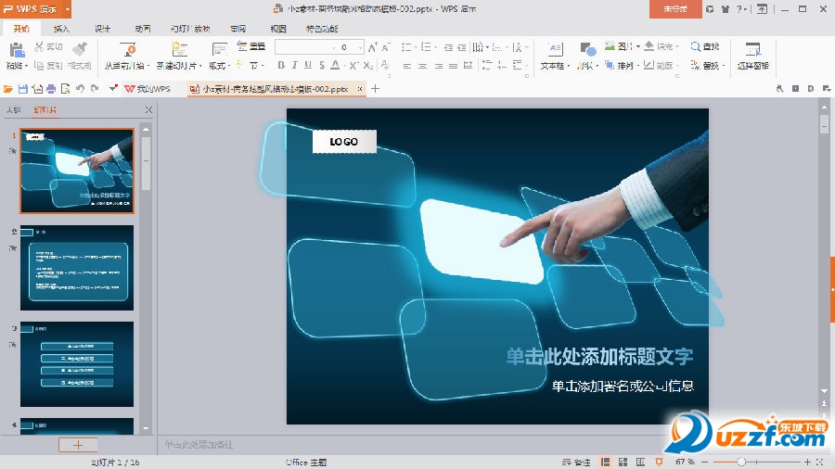Viewport: 835px width, 469px height.
Task: Toggle Bold formatting
Action: (x=281, y=65)
